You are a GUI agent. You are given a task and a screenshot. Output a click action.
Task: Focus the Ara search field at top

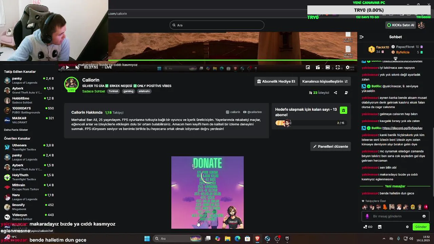click(x=217, y=25)
